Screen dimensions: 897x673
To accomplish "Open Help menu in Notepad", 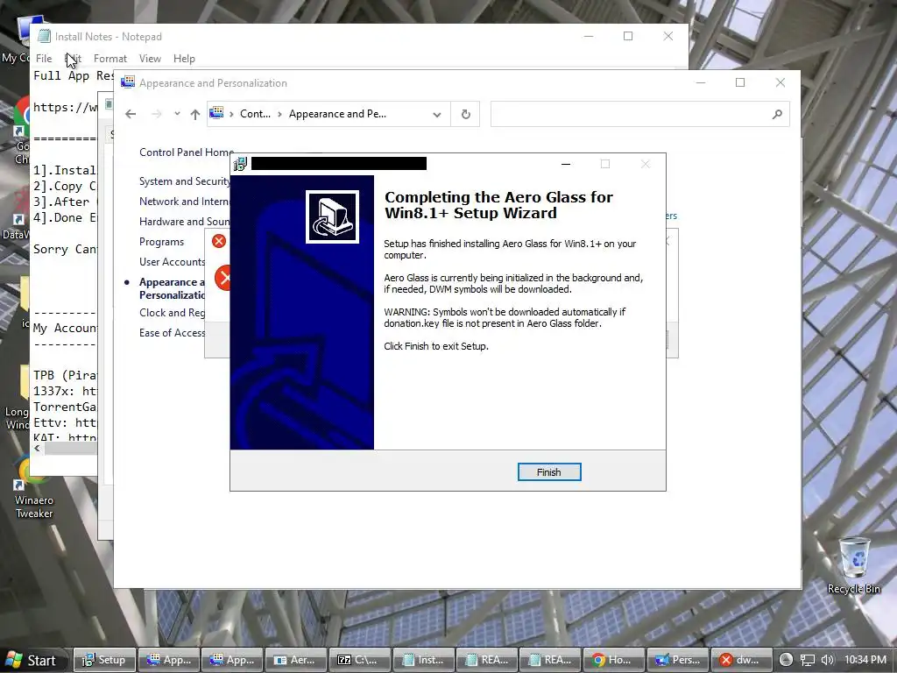I will tap(184, 59).
